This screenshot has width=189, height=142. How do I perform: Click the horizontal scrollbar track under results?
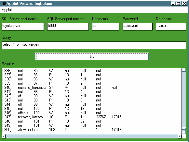coord(92,136)
